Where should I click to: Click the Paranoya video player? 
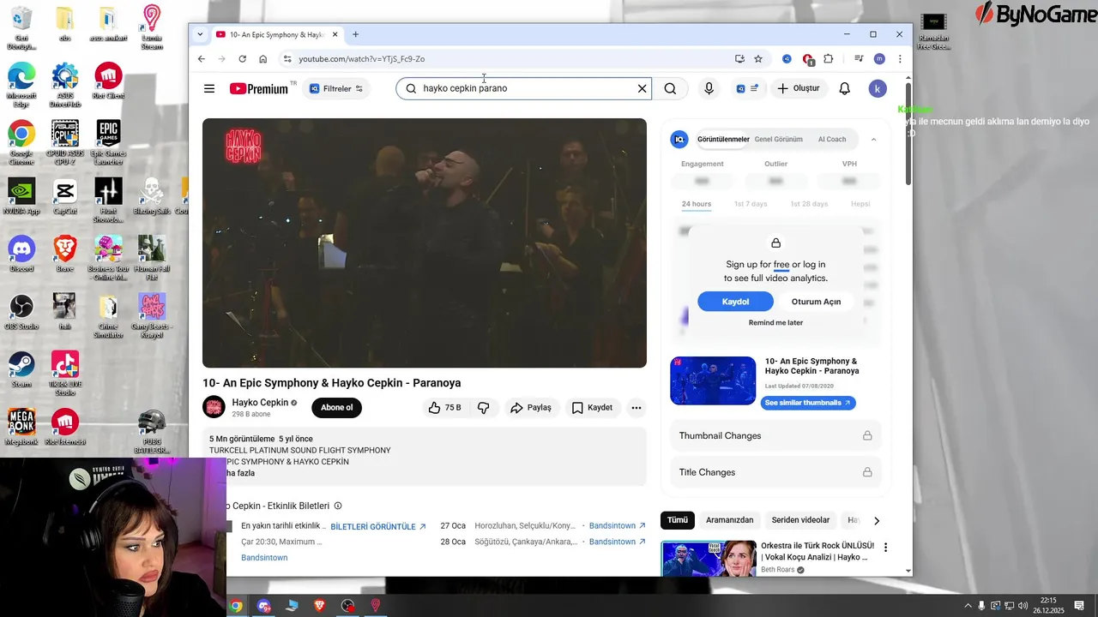(x=425, y=243)
